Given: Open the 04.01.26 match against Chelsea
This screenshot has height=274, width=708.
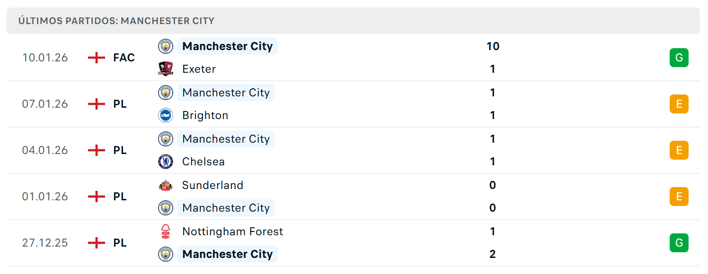Looking at the screenshot, I should pyautogui.click(x=353, y=150).
